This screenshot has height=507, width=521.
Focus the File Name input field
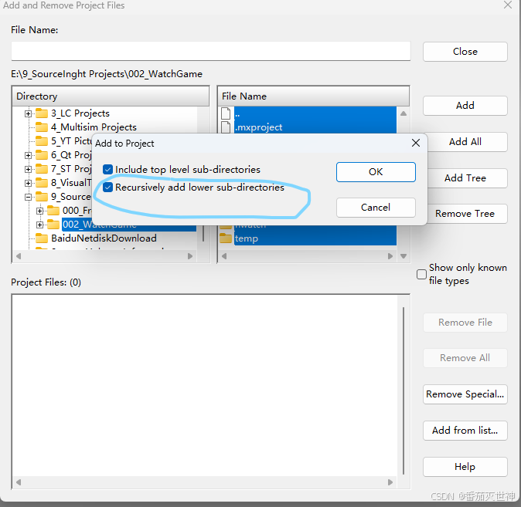(x=211, y=51)
